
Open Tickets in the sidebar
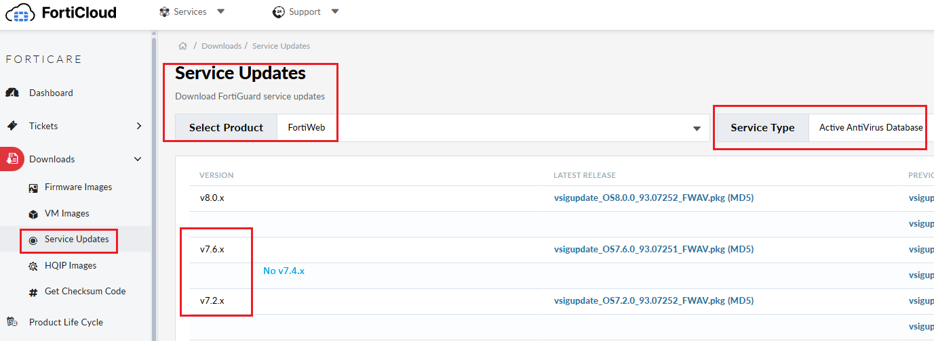coord(43,126)
